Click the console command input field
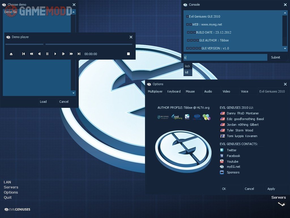Screen dimensions: 290x218 (x=225, y=57)
